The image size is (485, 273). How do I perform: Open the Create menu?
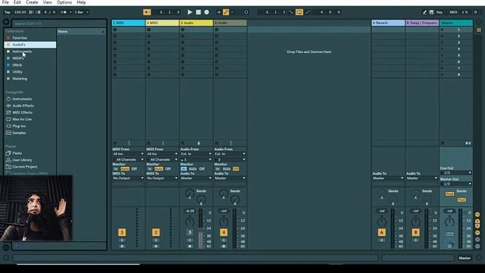pos(32,2)
